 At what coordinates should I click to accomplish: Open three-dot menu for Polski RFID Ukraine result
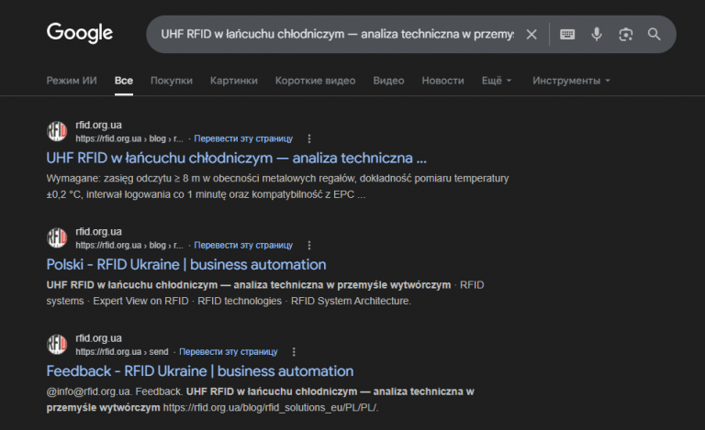[x=308, y=245]
